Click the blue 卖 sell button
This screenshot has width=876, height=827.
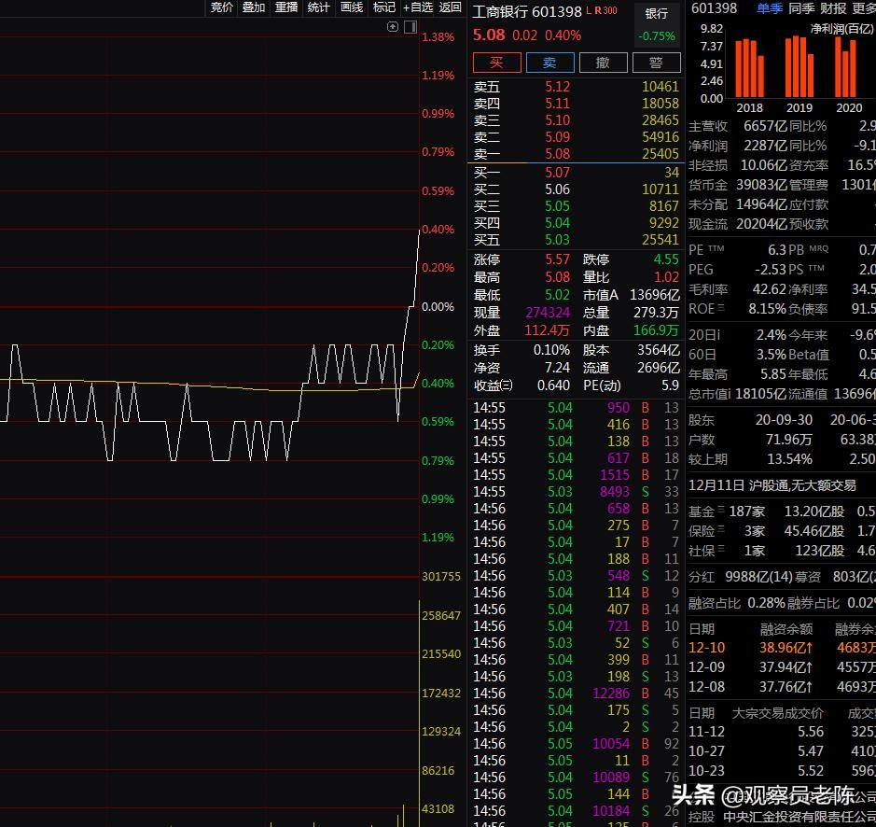549,63
